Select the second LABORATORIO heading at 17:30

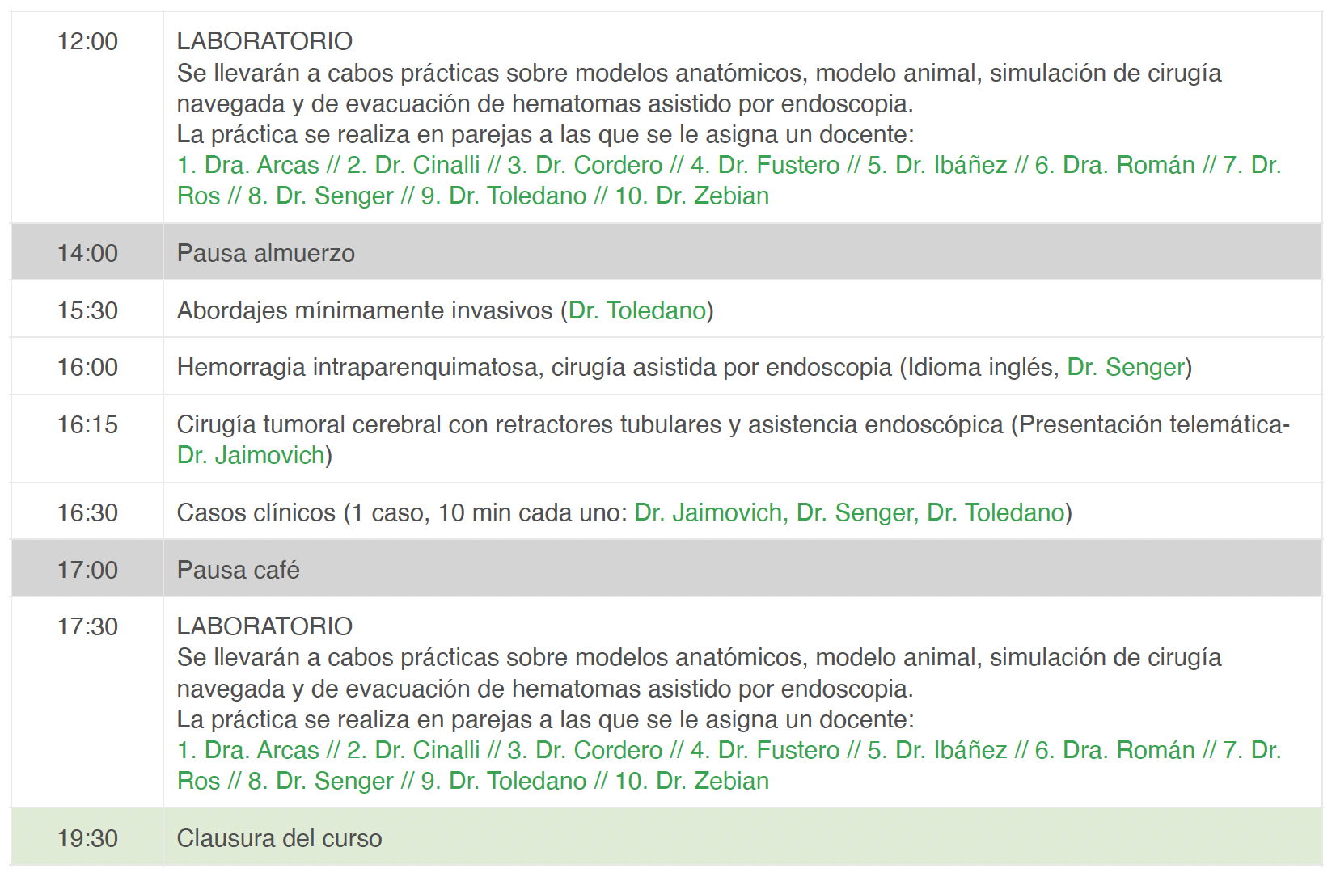click(264, 626)
